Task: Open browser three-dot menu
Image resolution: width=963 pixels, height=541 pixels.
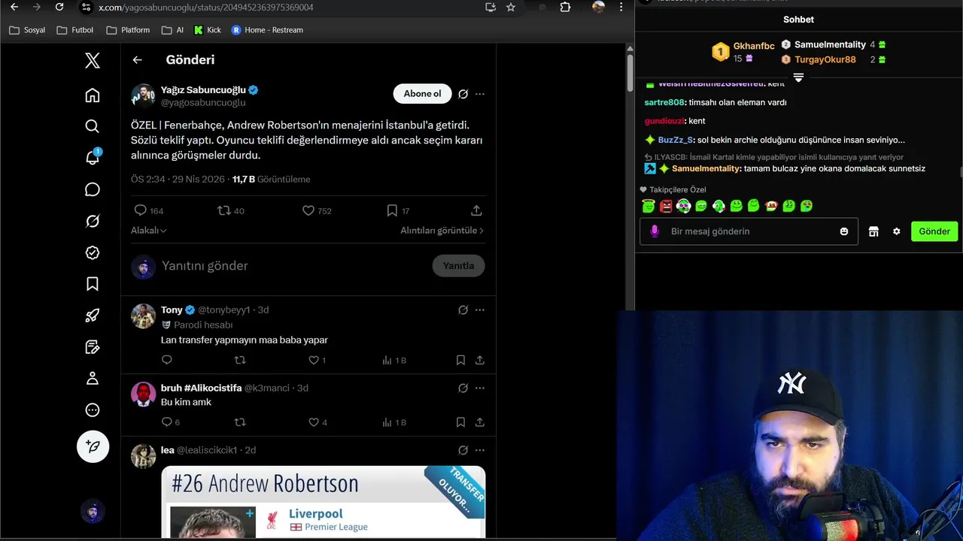Action: click(621, 7)
